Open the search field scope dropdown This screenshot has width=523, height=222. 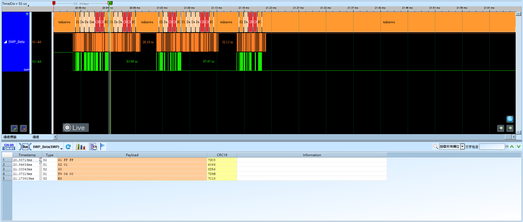tap(462, 147)
